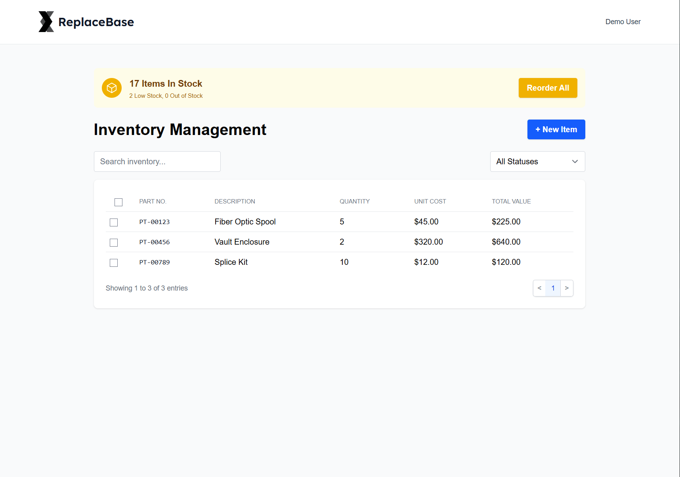
Task: Click the Reorder All button
Action: point(548,88)
